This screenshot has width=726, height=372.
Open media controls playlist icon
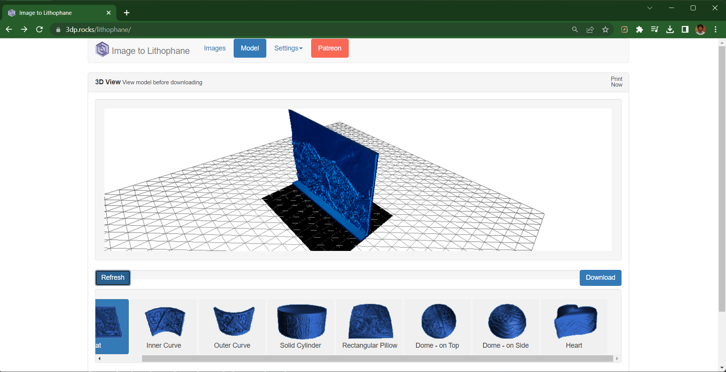tap(655, 29)
